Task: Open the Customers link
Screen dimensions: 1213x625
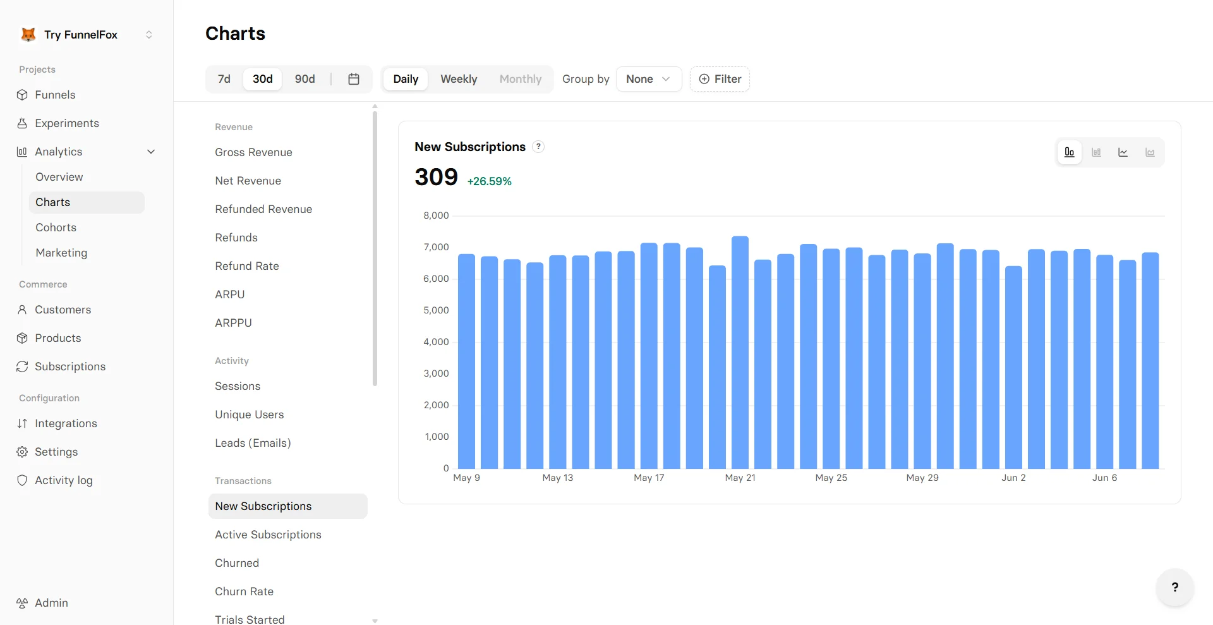Action: (x=63, y=310)
